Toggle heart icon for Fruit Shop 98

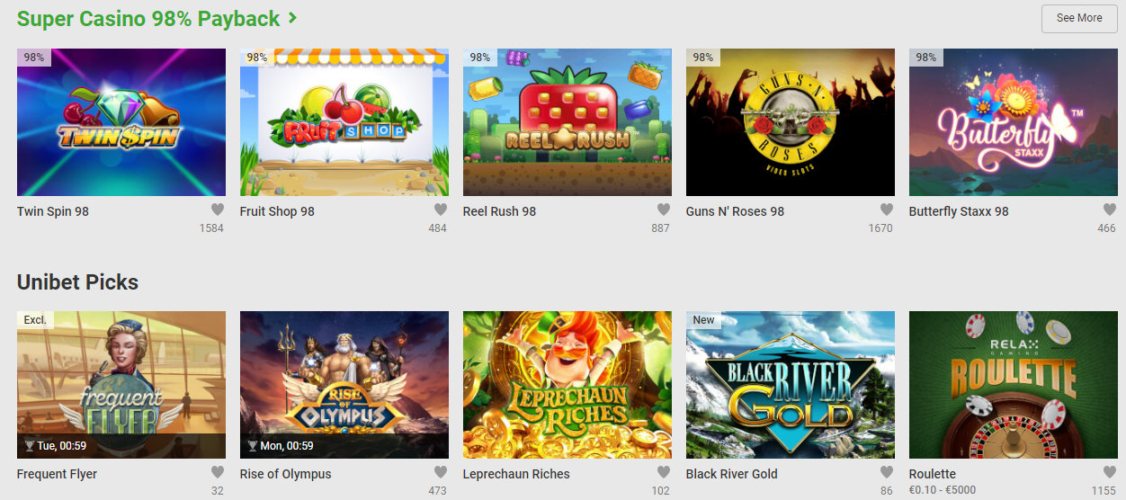click(x=441, y=210)
